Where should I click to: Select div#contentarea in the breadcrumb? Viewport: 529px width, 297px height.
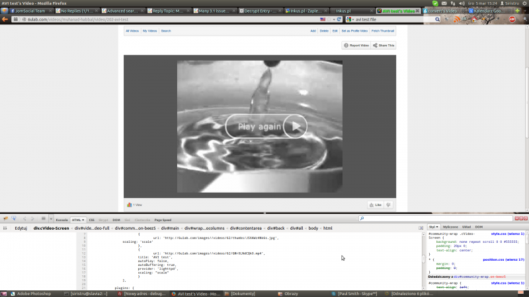245,228
